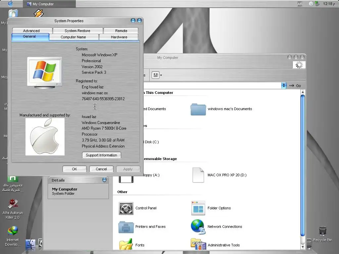Click 'Eng fouad laz' registered name
Image resolution: width=339 pixels, height=254 pixels.
[x=93, y=87]
